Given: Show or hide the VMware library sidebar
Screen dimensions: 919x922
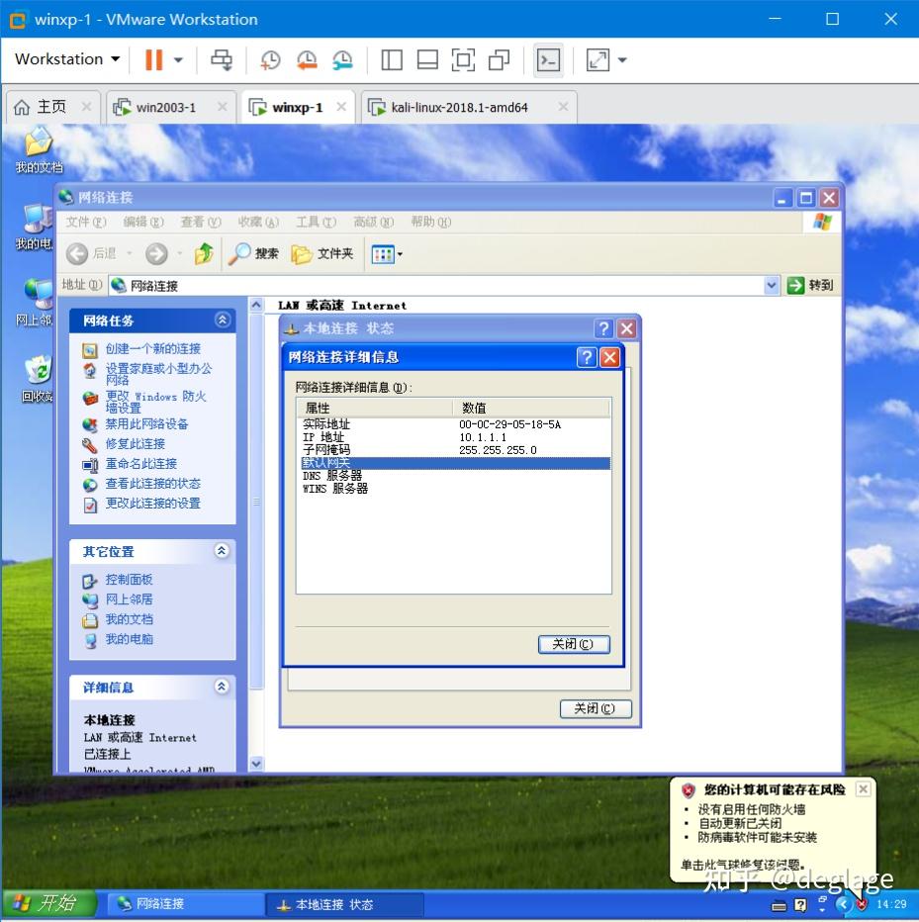Looking at the screenshot, I should tap(392, 59).
